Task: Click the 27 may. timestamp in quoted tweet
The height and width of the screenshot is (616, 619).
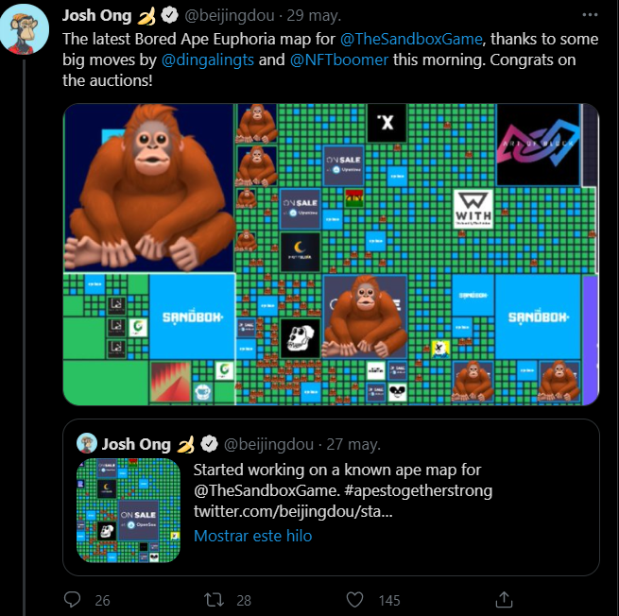Action: (353, 444)
